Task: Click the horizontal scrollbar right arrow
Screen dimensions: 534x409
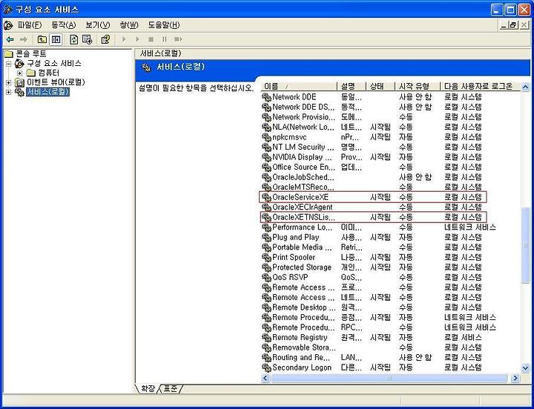Action: coord(515,378)
